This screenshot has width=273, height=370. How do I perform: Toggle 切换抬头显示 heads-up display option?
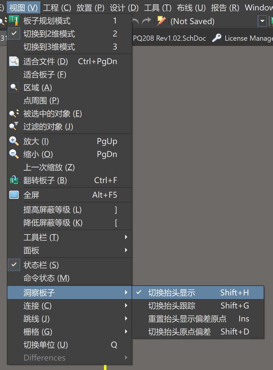[172, 292]
